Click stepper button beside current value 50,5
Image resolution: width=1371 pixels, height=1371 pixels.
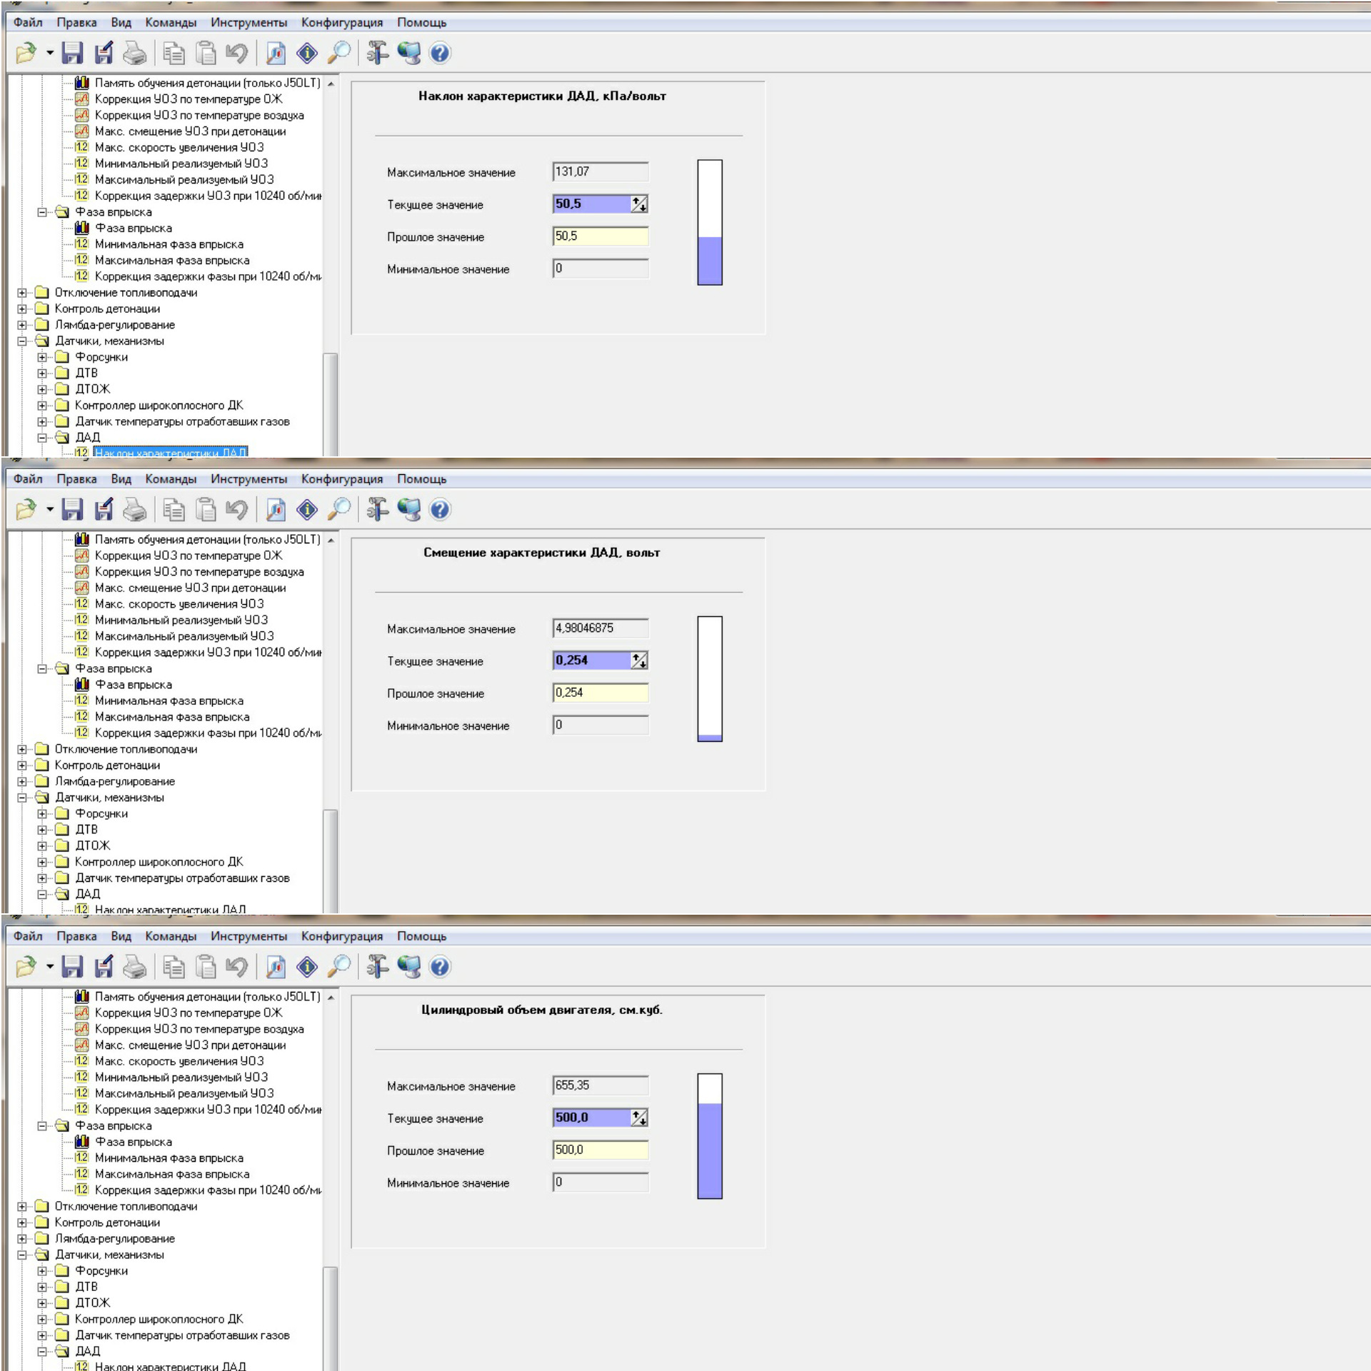pyautogui.click(x=639, y=204)
